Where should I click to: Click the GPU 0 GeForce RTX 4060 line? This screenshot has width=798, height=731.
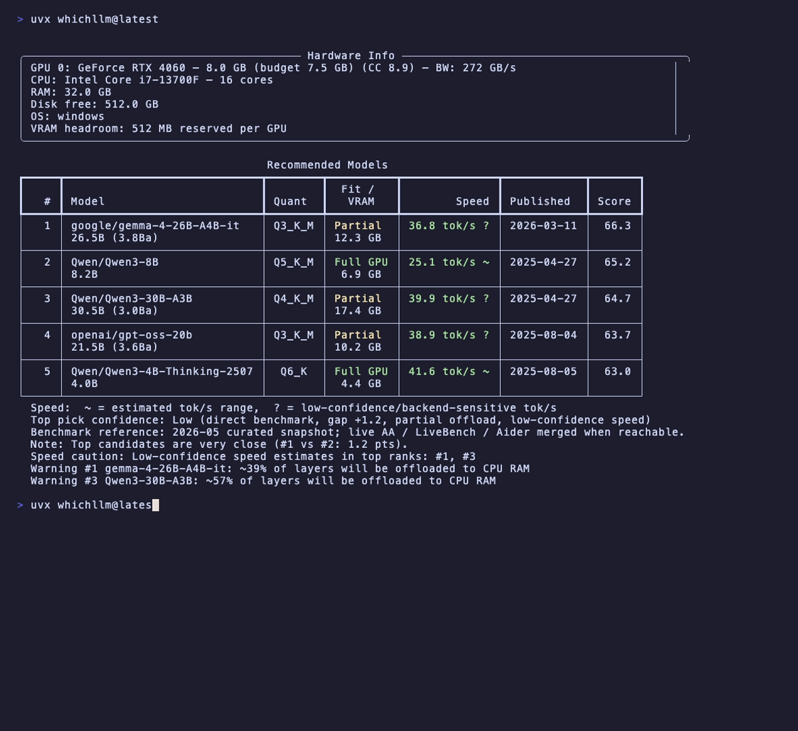tap(273, 68)
